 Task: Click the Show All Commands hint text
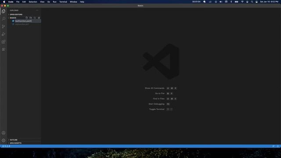[x=155, y=88]
